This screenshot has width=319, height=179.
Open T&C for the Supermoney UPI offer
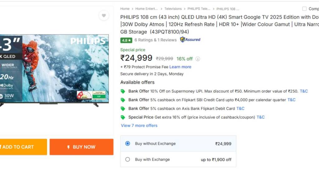click(304, 91)
